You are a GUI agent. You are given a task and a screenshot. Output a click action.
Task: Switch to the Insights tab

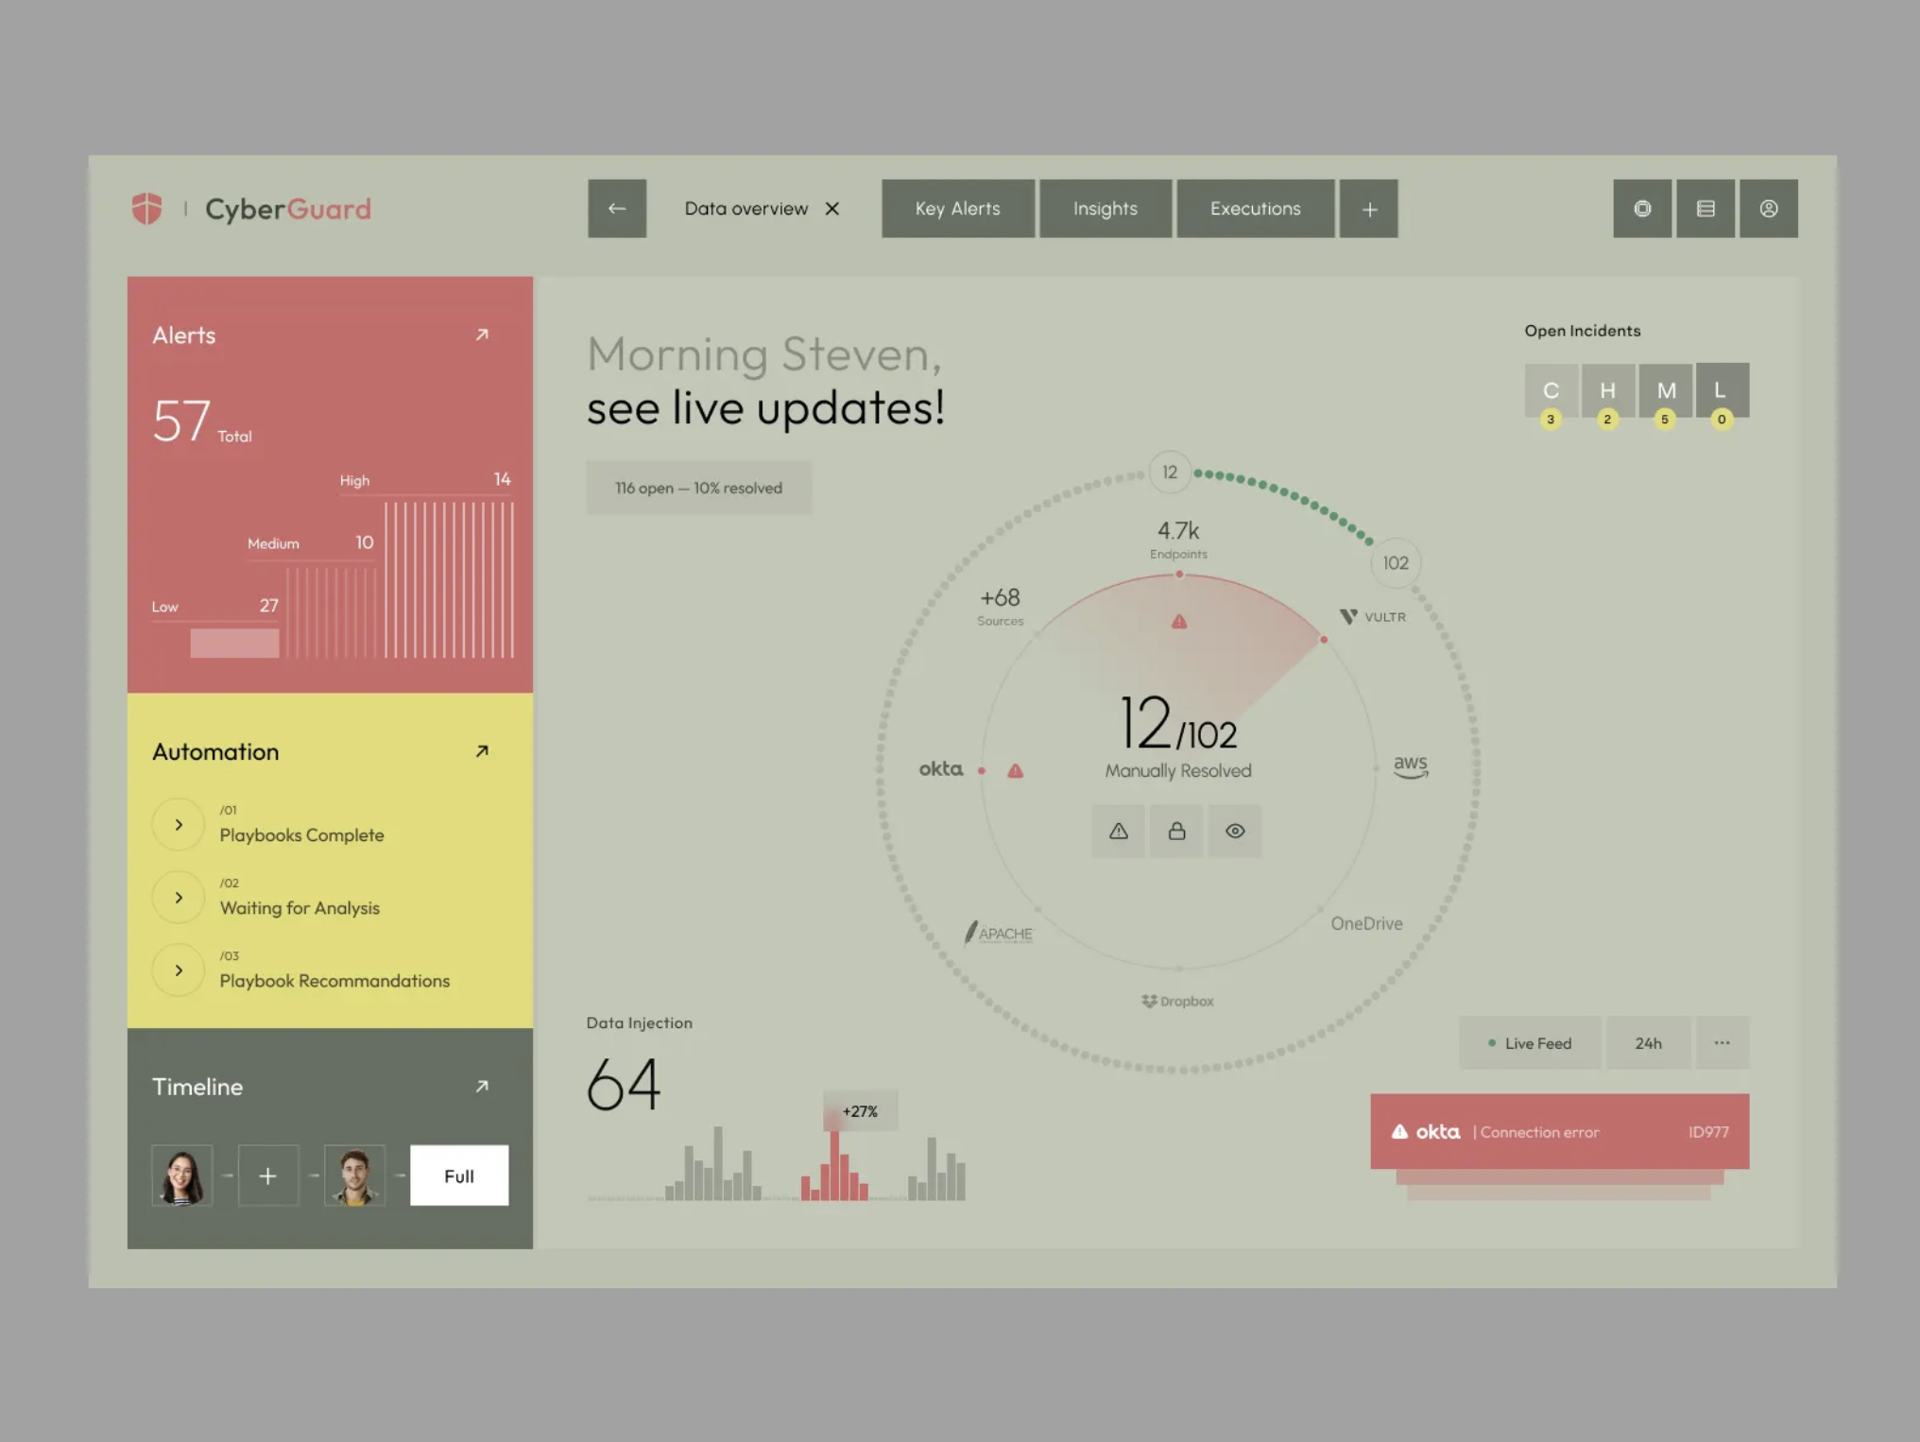coord(1105,209)
